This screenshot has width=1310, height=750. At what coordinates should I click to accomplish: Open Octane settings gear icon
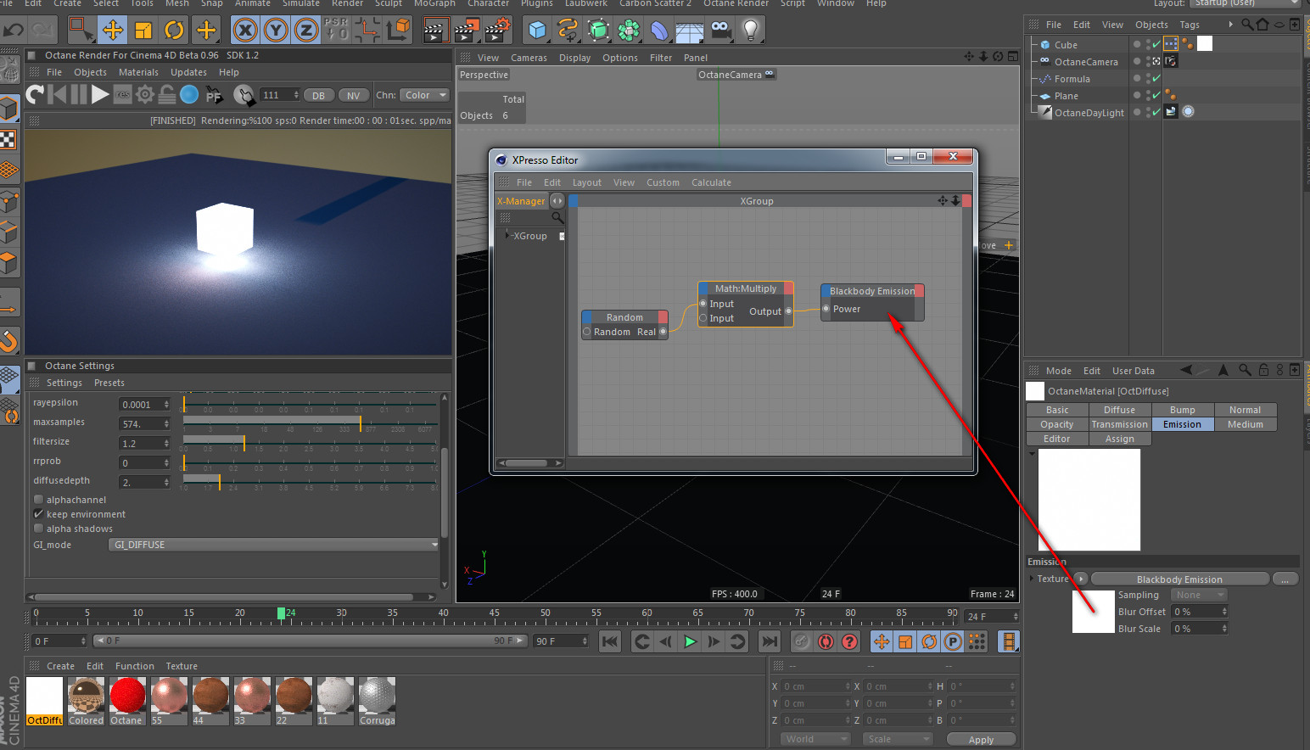[x=145, y=94]
